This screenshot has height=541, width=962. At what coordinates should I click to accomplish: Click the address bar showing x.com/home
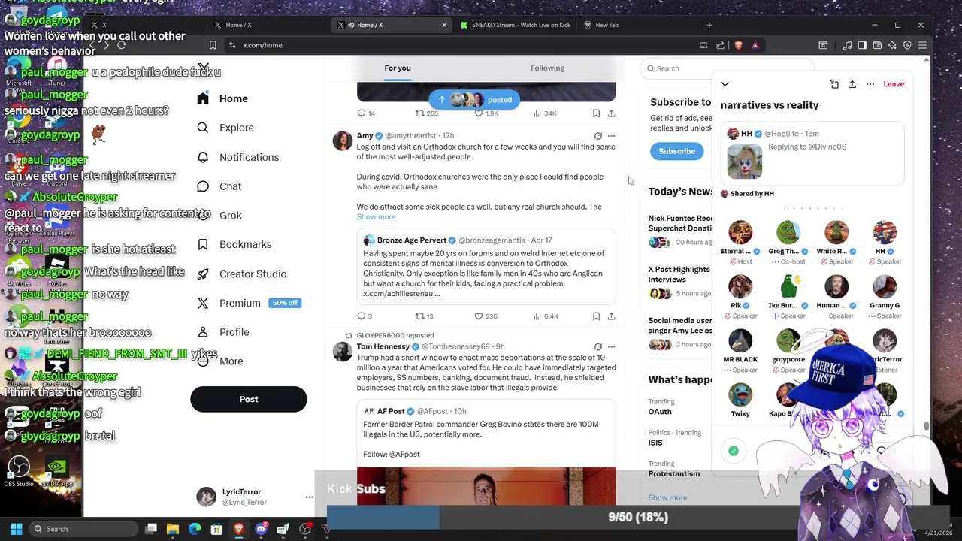click(466, 45)
